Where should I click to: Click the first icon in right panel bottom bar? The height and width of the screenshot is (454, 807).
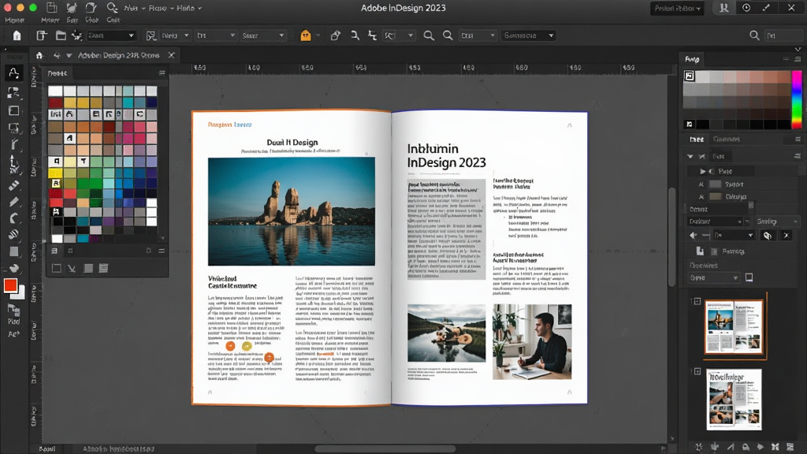pos(698,447)
